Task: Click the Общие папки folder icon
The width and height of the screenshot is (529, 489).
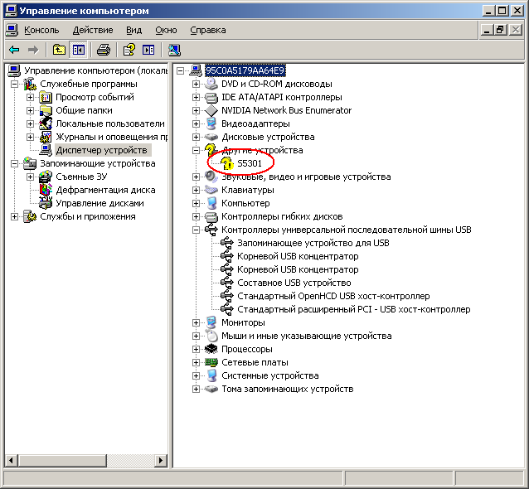Action: [x=46, y=110]
